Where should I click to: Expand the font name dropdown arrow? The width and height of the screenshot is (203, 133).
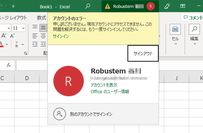9,28
